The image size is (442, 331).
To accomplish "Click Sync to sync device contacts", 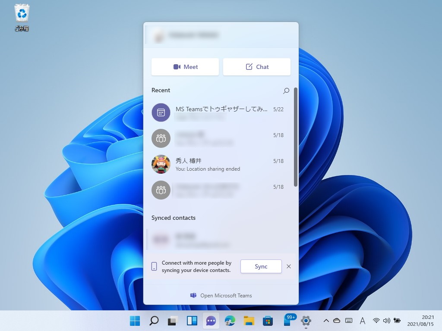I will pos(261,266).
